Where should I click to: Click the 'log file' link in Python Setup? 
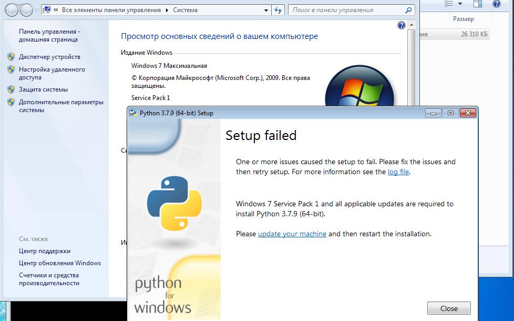(398, 172)
